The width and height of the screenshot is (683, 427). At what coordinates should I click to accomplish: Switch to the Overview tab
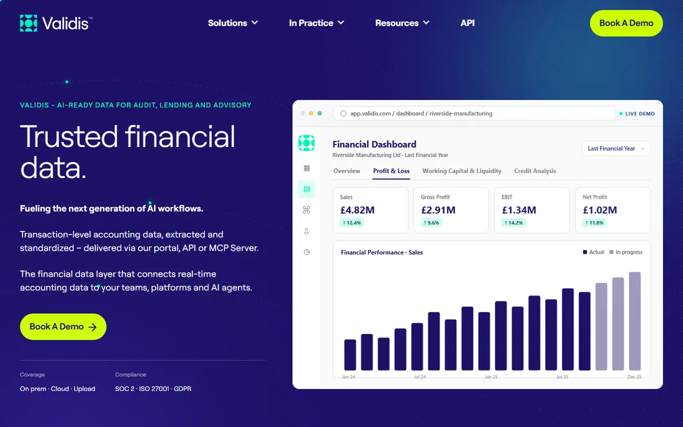pos(346,171)
